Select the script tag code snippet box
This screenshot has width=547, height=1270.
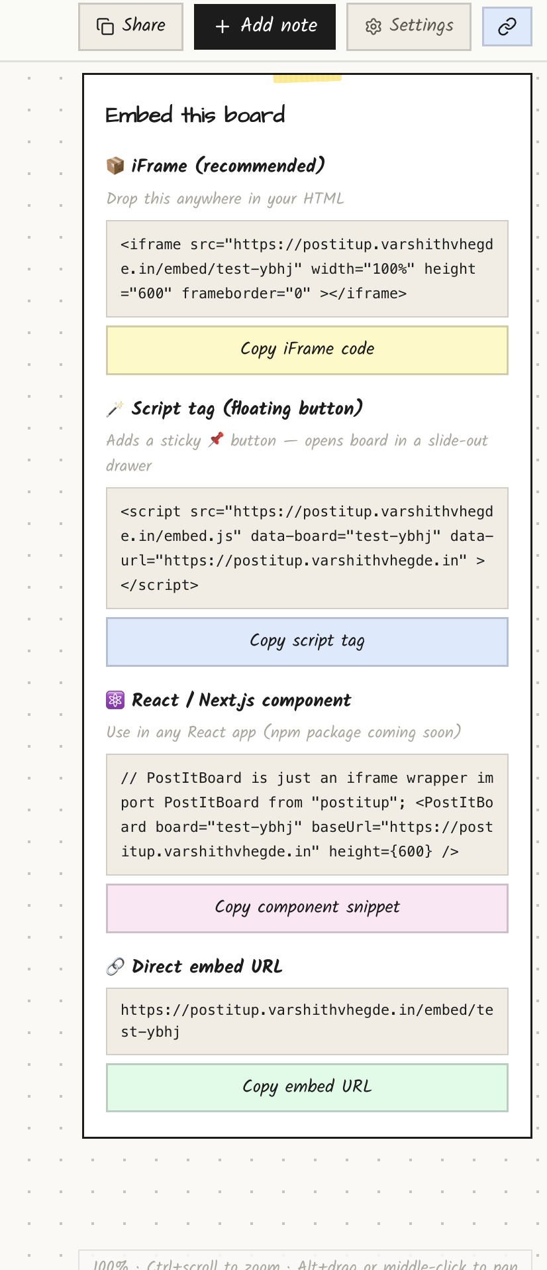click(307, 548)
